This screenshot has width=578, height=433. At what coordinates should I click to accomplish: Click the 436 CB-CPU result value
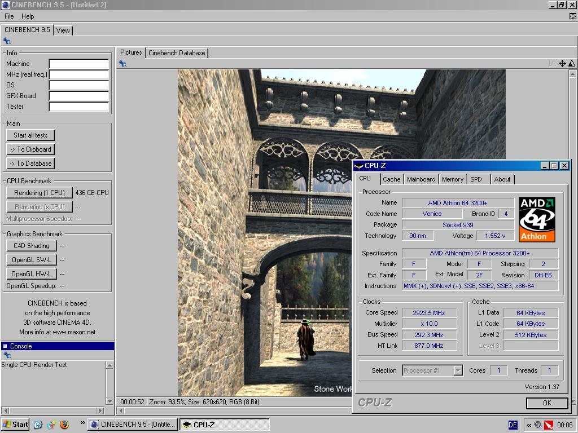coord(92,193)
